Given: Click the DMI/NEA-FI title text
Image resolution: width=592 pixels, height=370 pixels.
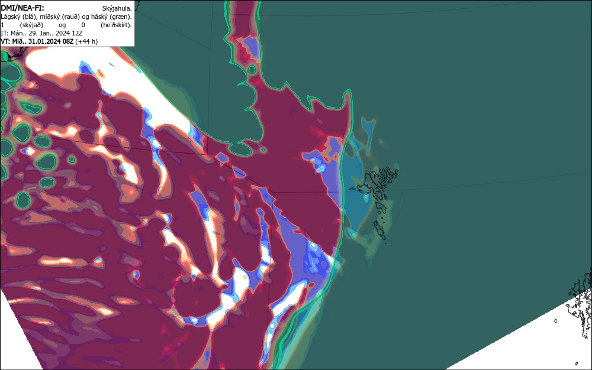Looking at the screenshot, I should 22,8.
